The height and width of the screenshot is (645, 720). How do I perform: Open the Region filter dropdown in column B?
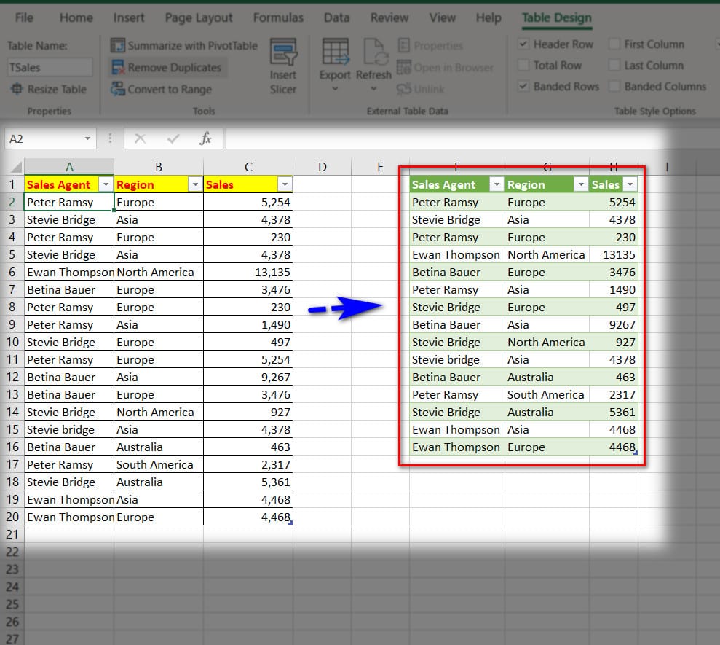[x=195, y=185]
